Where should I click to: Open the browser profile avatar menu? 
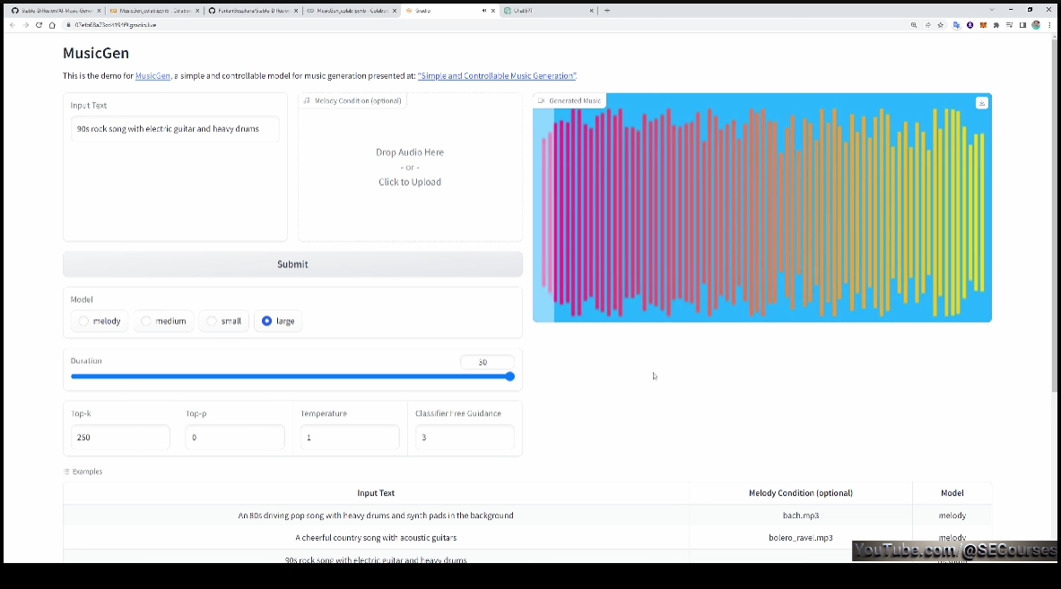[1036, 25]
